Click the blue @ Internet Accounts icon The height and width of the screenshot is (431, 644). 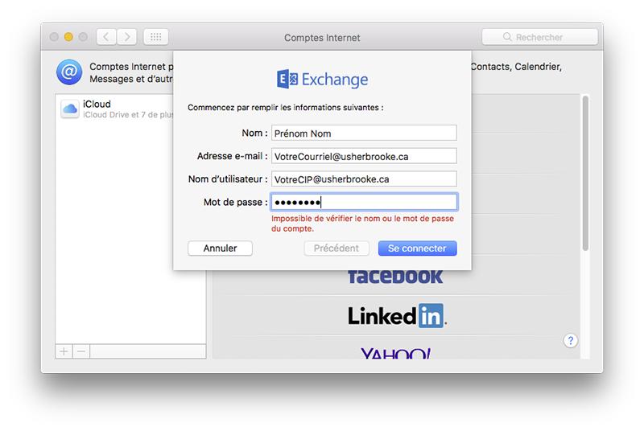pyautogui.click(x=69, y=72)
